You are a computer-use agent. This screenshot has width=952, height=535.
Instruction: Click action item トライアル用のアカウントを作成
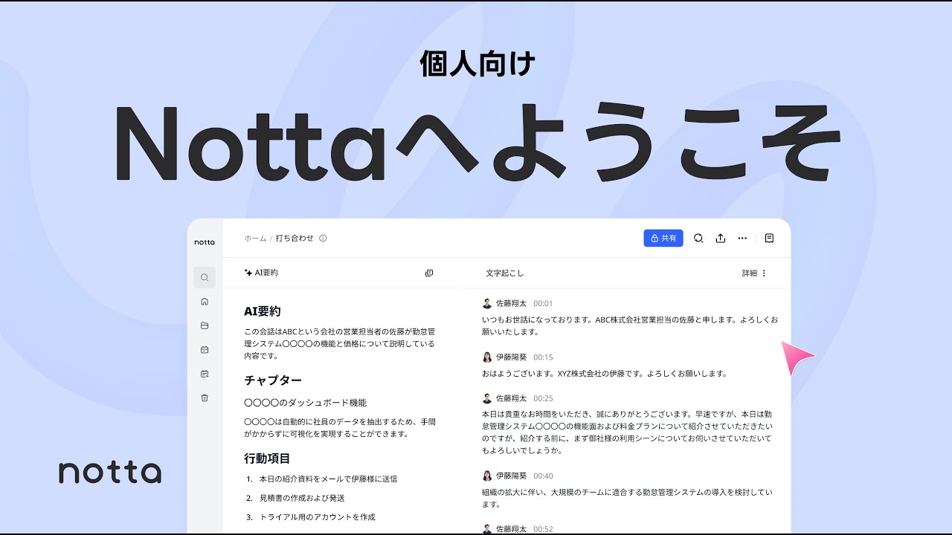point(317,516)
